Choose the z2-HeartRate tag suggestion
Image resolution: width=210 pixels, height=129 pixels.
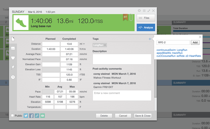point(193,56)
